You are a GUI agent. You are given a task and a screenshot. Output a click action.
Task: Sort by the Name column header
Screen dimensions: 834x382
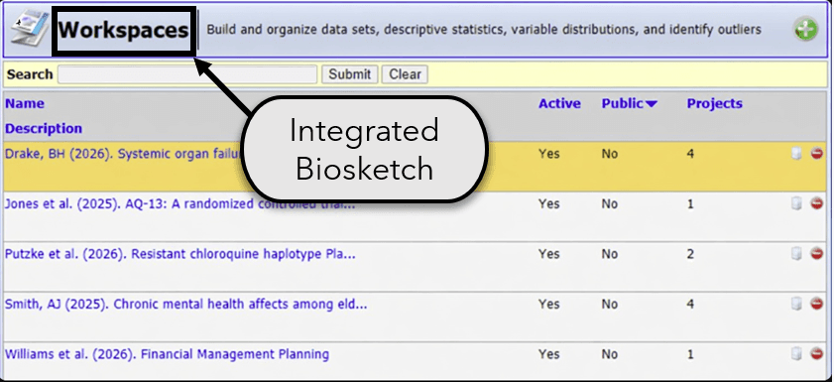(x=25, y=103)
